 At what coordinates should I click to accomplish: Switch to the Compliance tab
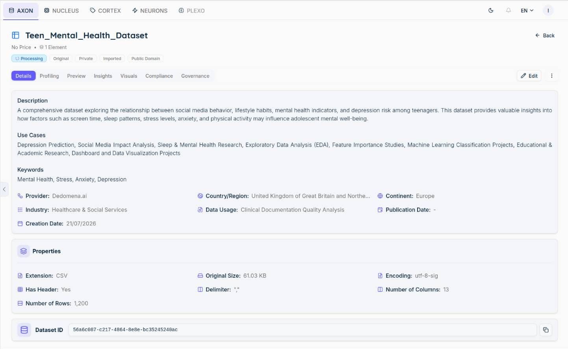[159, 76]
